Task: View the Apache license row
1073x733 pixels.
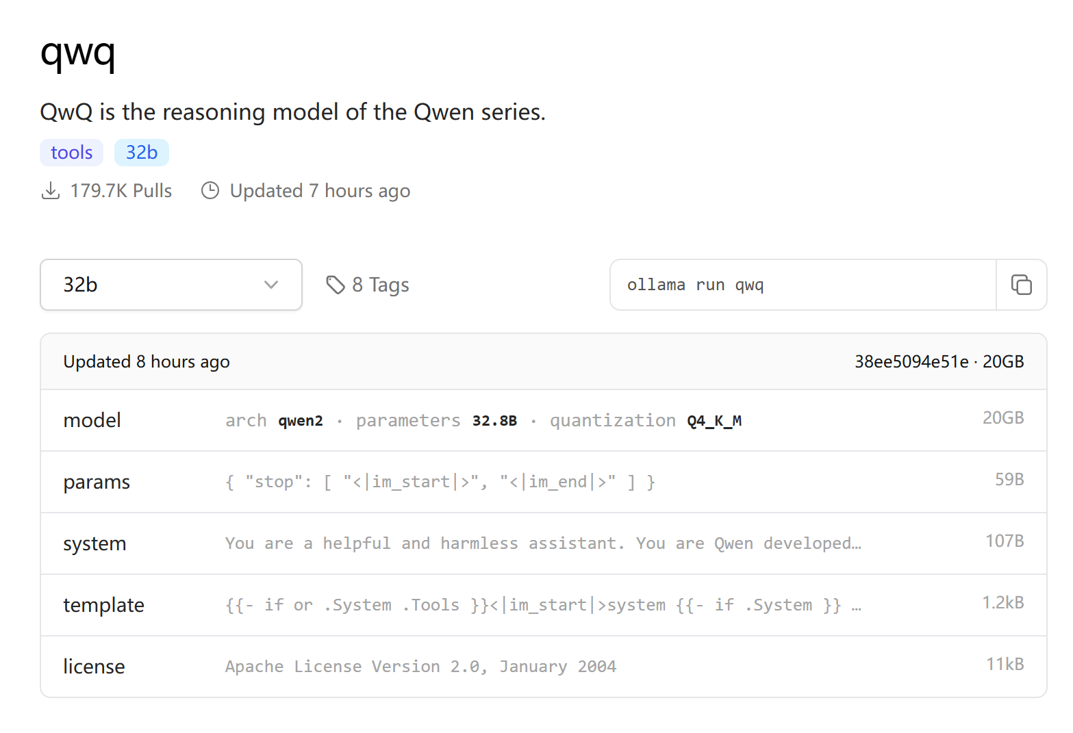Action: [x=544, y=667]
